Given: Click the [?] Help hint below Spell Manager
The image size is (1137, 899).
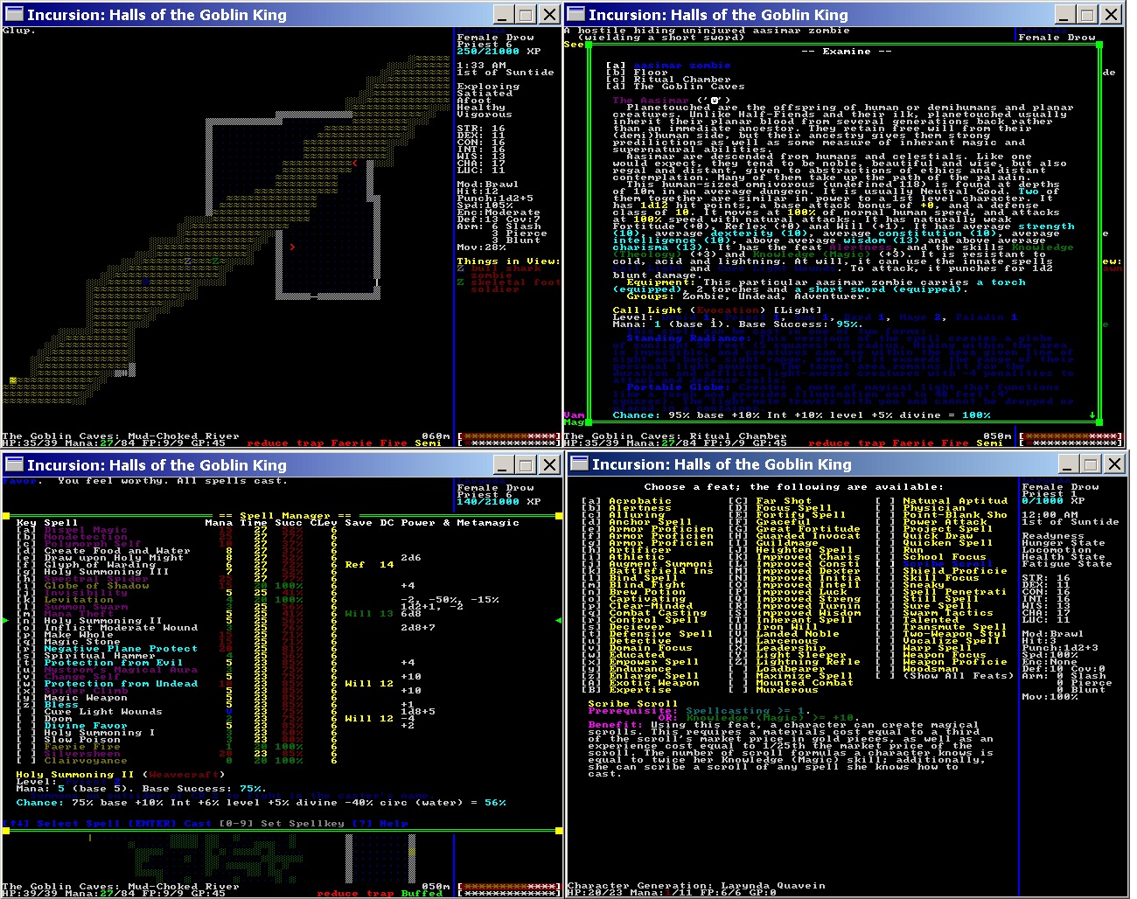Looking at the screenshot, I should coord(380,824).
